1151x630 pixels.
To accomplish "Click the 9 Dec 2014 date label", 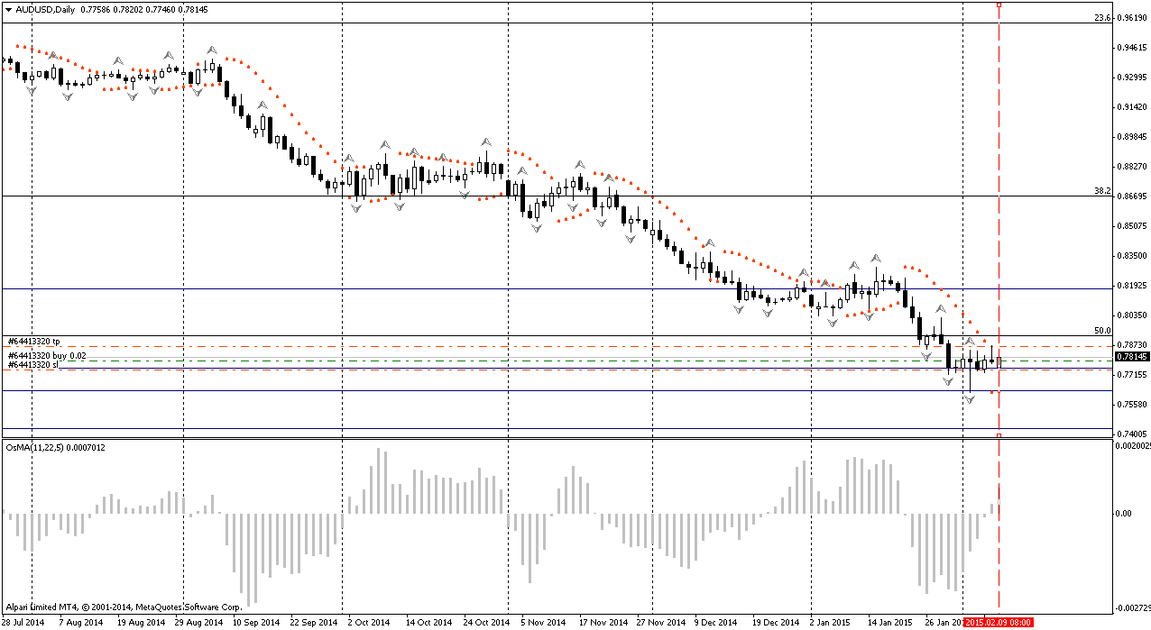I will 716,622.
